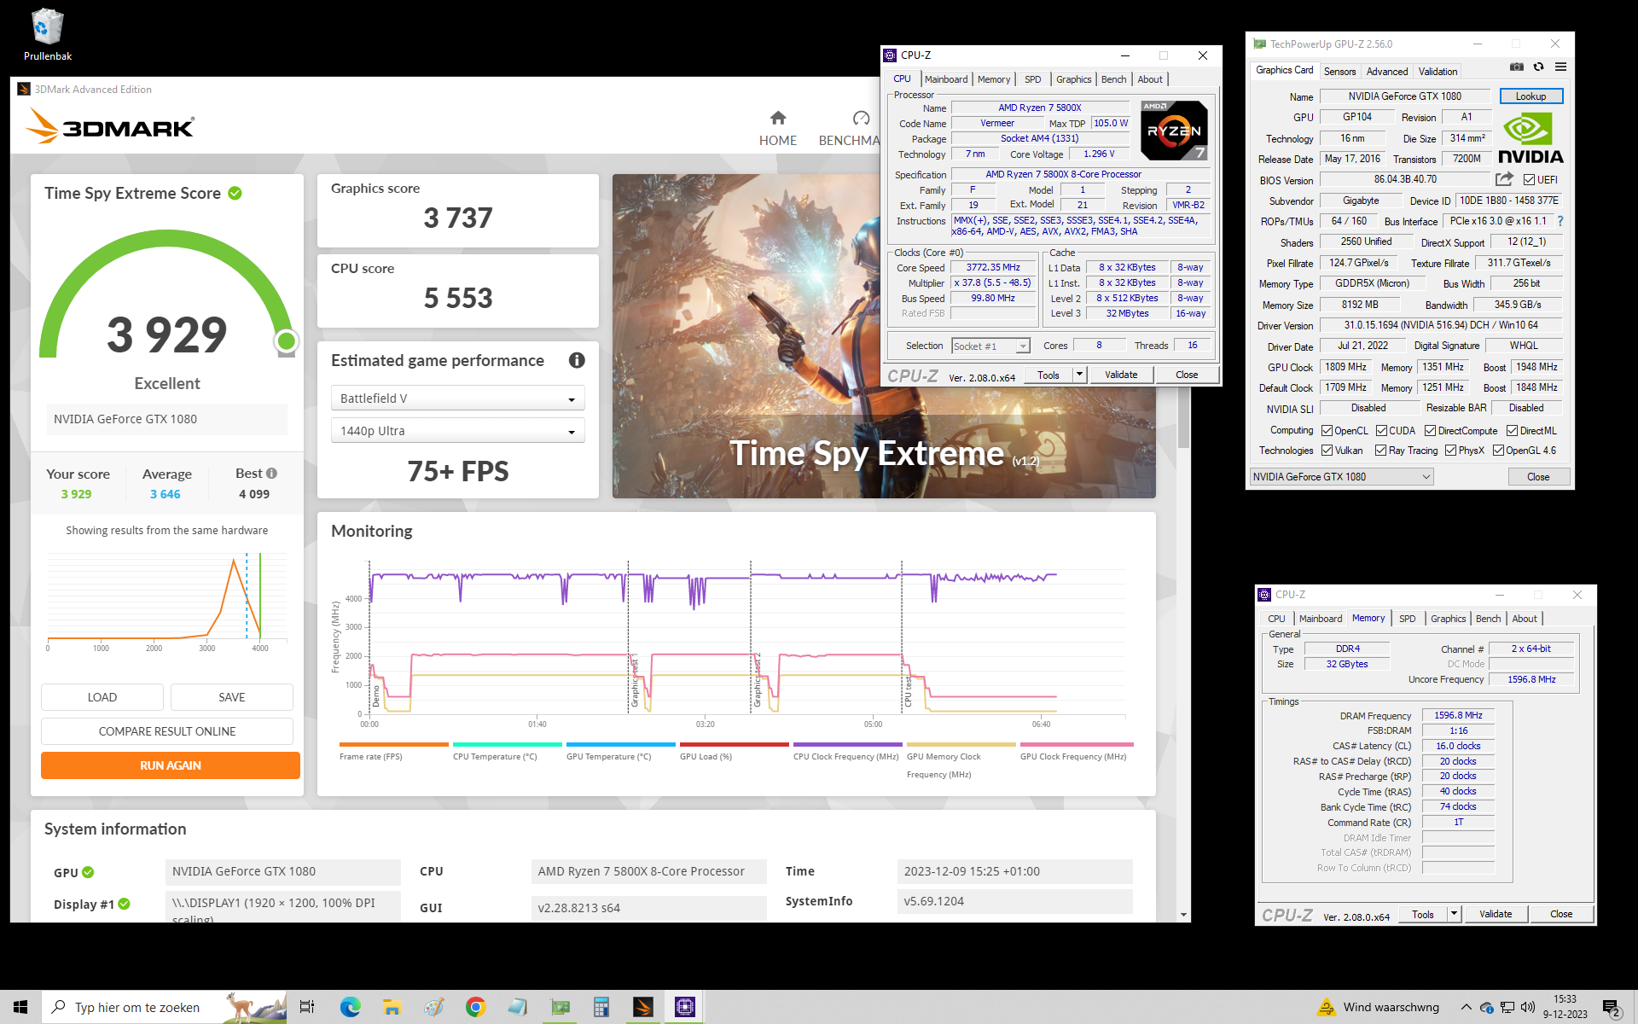
Task: Show hidden system tray icons chevron
Action: (x=1466, y=1007)
